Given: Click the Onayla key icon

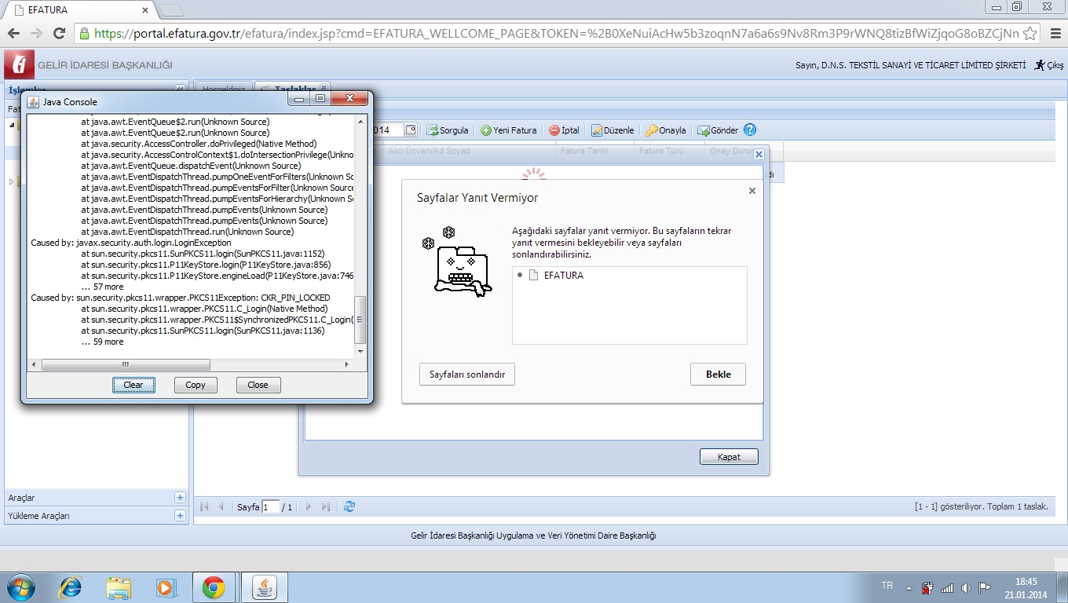Looking at the screenshot, I should [x=652, y=130].
